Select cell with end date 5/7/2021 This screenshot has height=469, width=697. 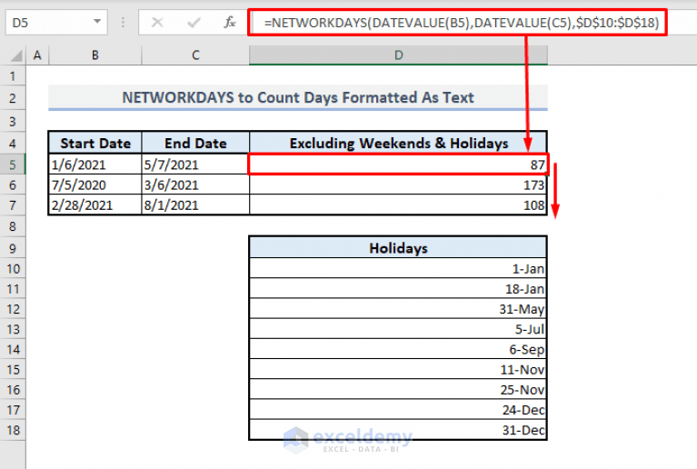coord(195,165)
